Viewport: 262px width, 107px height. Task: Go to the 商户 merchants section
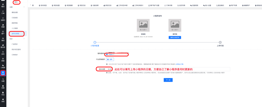3,32
